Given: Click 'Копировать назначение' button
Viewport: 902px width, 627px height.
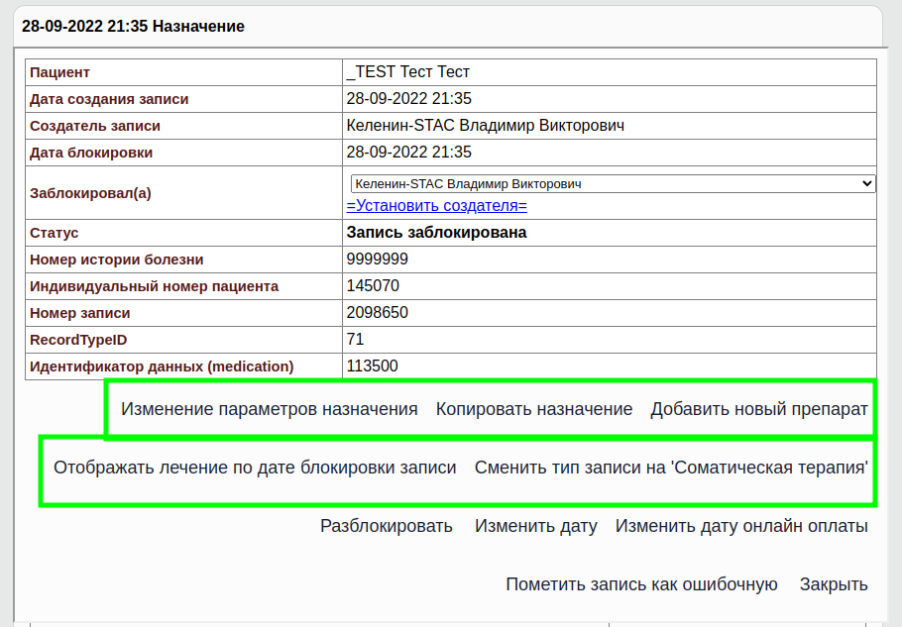Looking at the screenshot, I should coord(534,409).
